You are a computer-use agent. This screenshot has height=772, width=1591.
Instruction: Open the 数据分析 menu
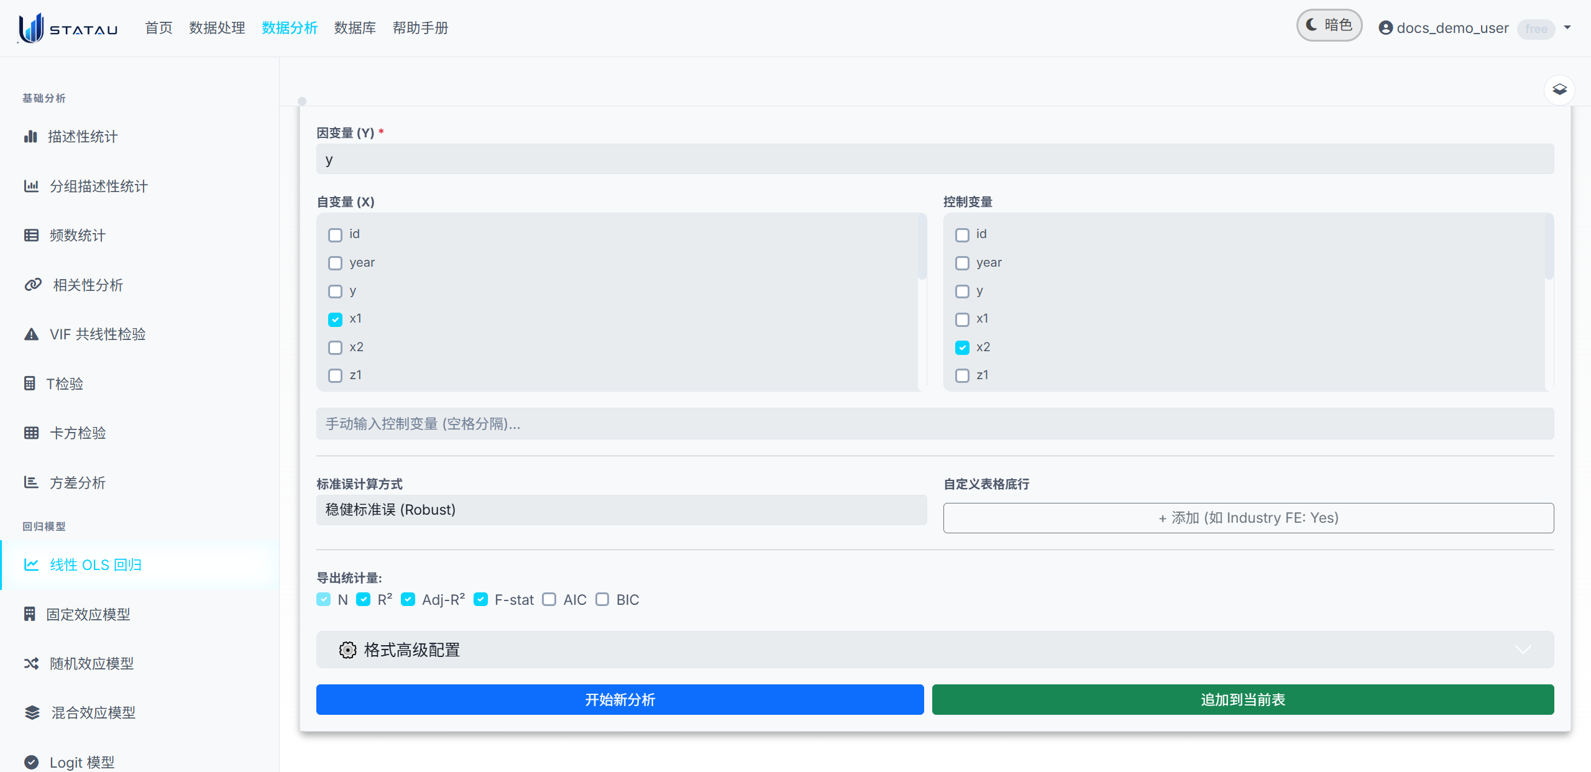pyautogui.click(x=290, y=28)
